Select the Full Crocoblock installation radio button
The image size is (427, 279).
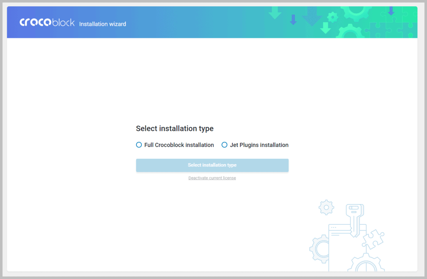(x=138, y=145)
